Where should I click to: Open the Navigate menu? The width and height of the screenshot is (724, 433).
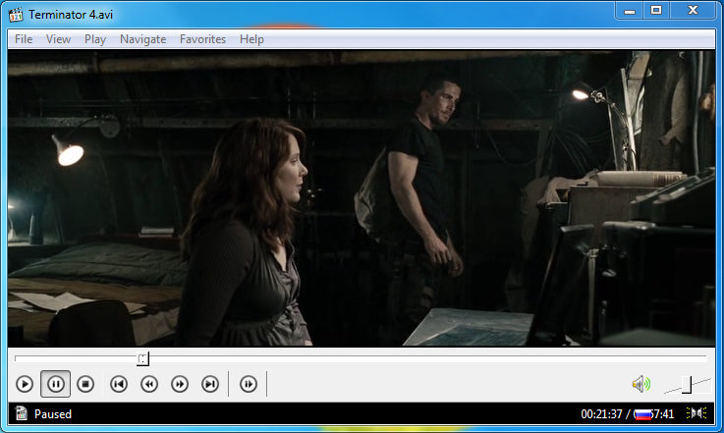142,39
